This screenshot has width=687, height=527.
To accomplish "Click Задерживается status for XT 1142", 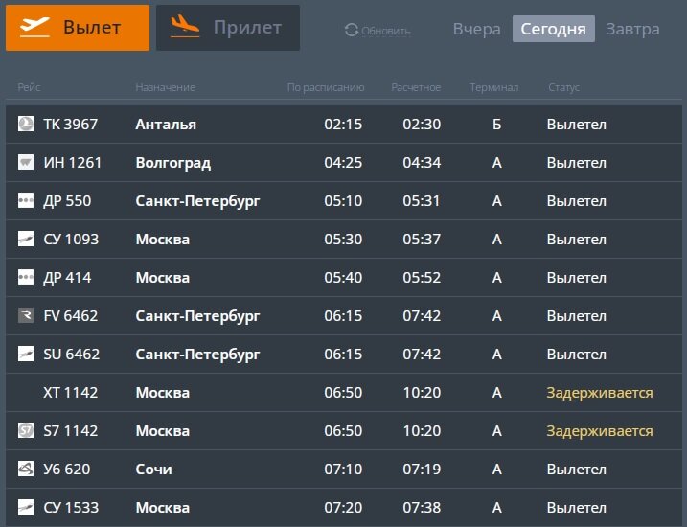I will click(x=600, y=393).
